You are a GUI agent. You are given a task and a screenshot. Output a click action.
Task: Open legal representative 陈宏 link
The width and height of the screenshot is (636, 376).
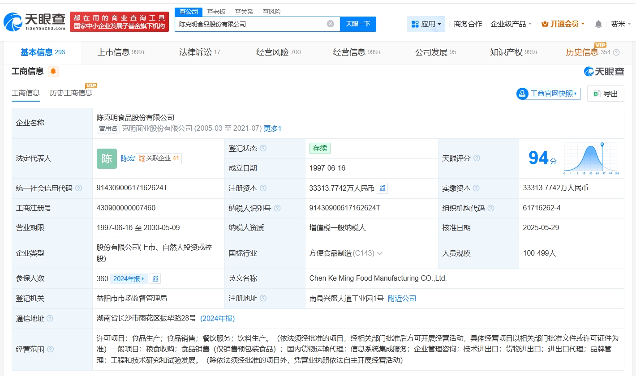[x=128, y=158]
